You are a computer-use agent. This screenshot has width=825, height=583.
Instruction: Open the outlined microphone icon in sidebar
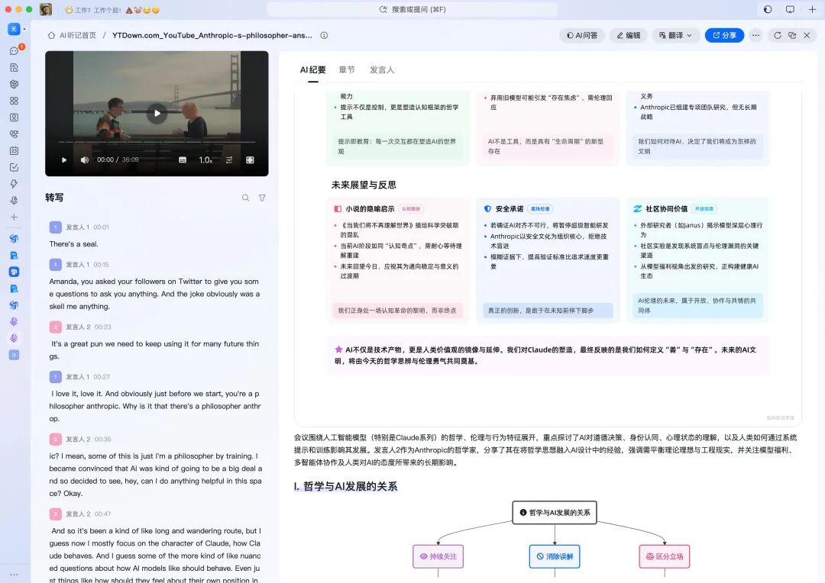(15, 200)
